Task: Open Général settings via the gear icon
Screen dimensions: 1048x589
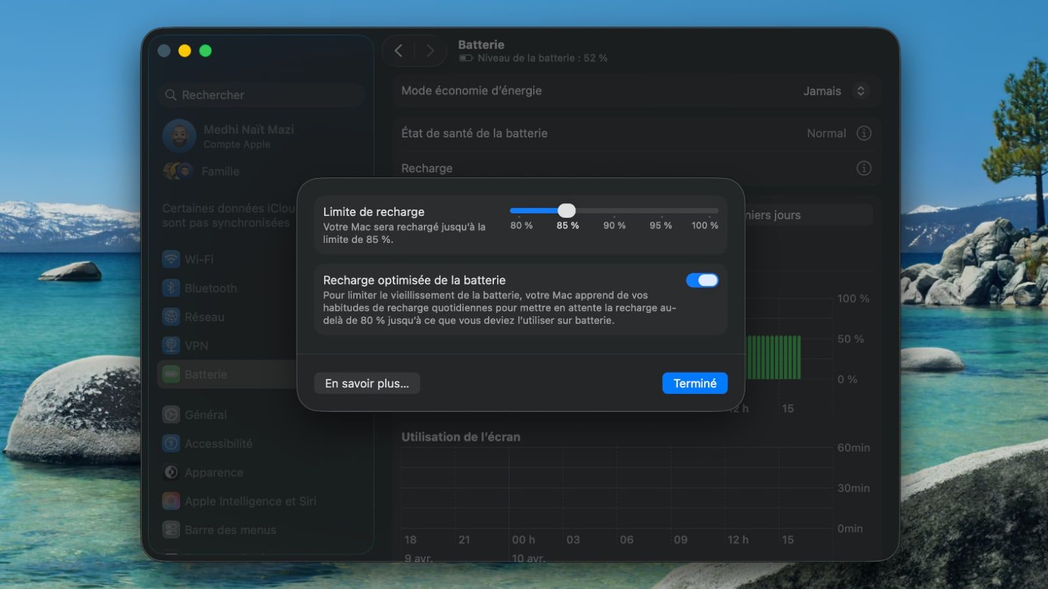Action: [171, 414]
